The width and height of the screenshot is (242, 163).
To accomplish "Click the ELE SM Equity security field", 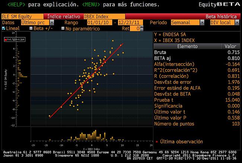I will 23,16.
